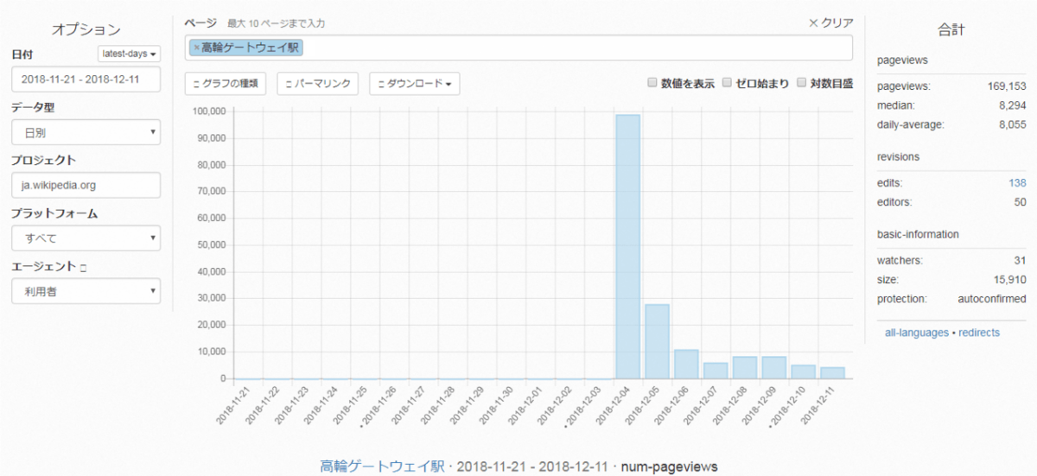Check the 対数目盛 logarithmic scale option
The height and width of the screenshot is (476, 1037).
pos(802,83)
